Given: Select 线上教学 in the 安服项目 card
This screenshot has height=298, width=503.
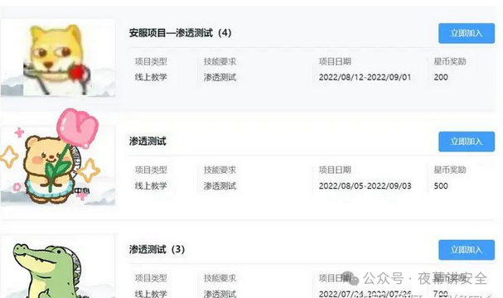Looking at the screenshot, I should pos(151,77).
